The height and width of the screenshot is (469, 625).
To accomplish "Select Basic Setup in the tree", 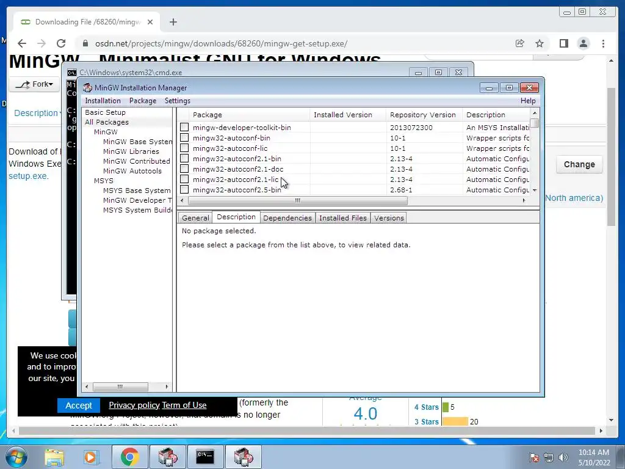I will (x=105, y=112).
